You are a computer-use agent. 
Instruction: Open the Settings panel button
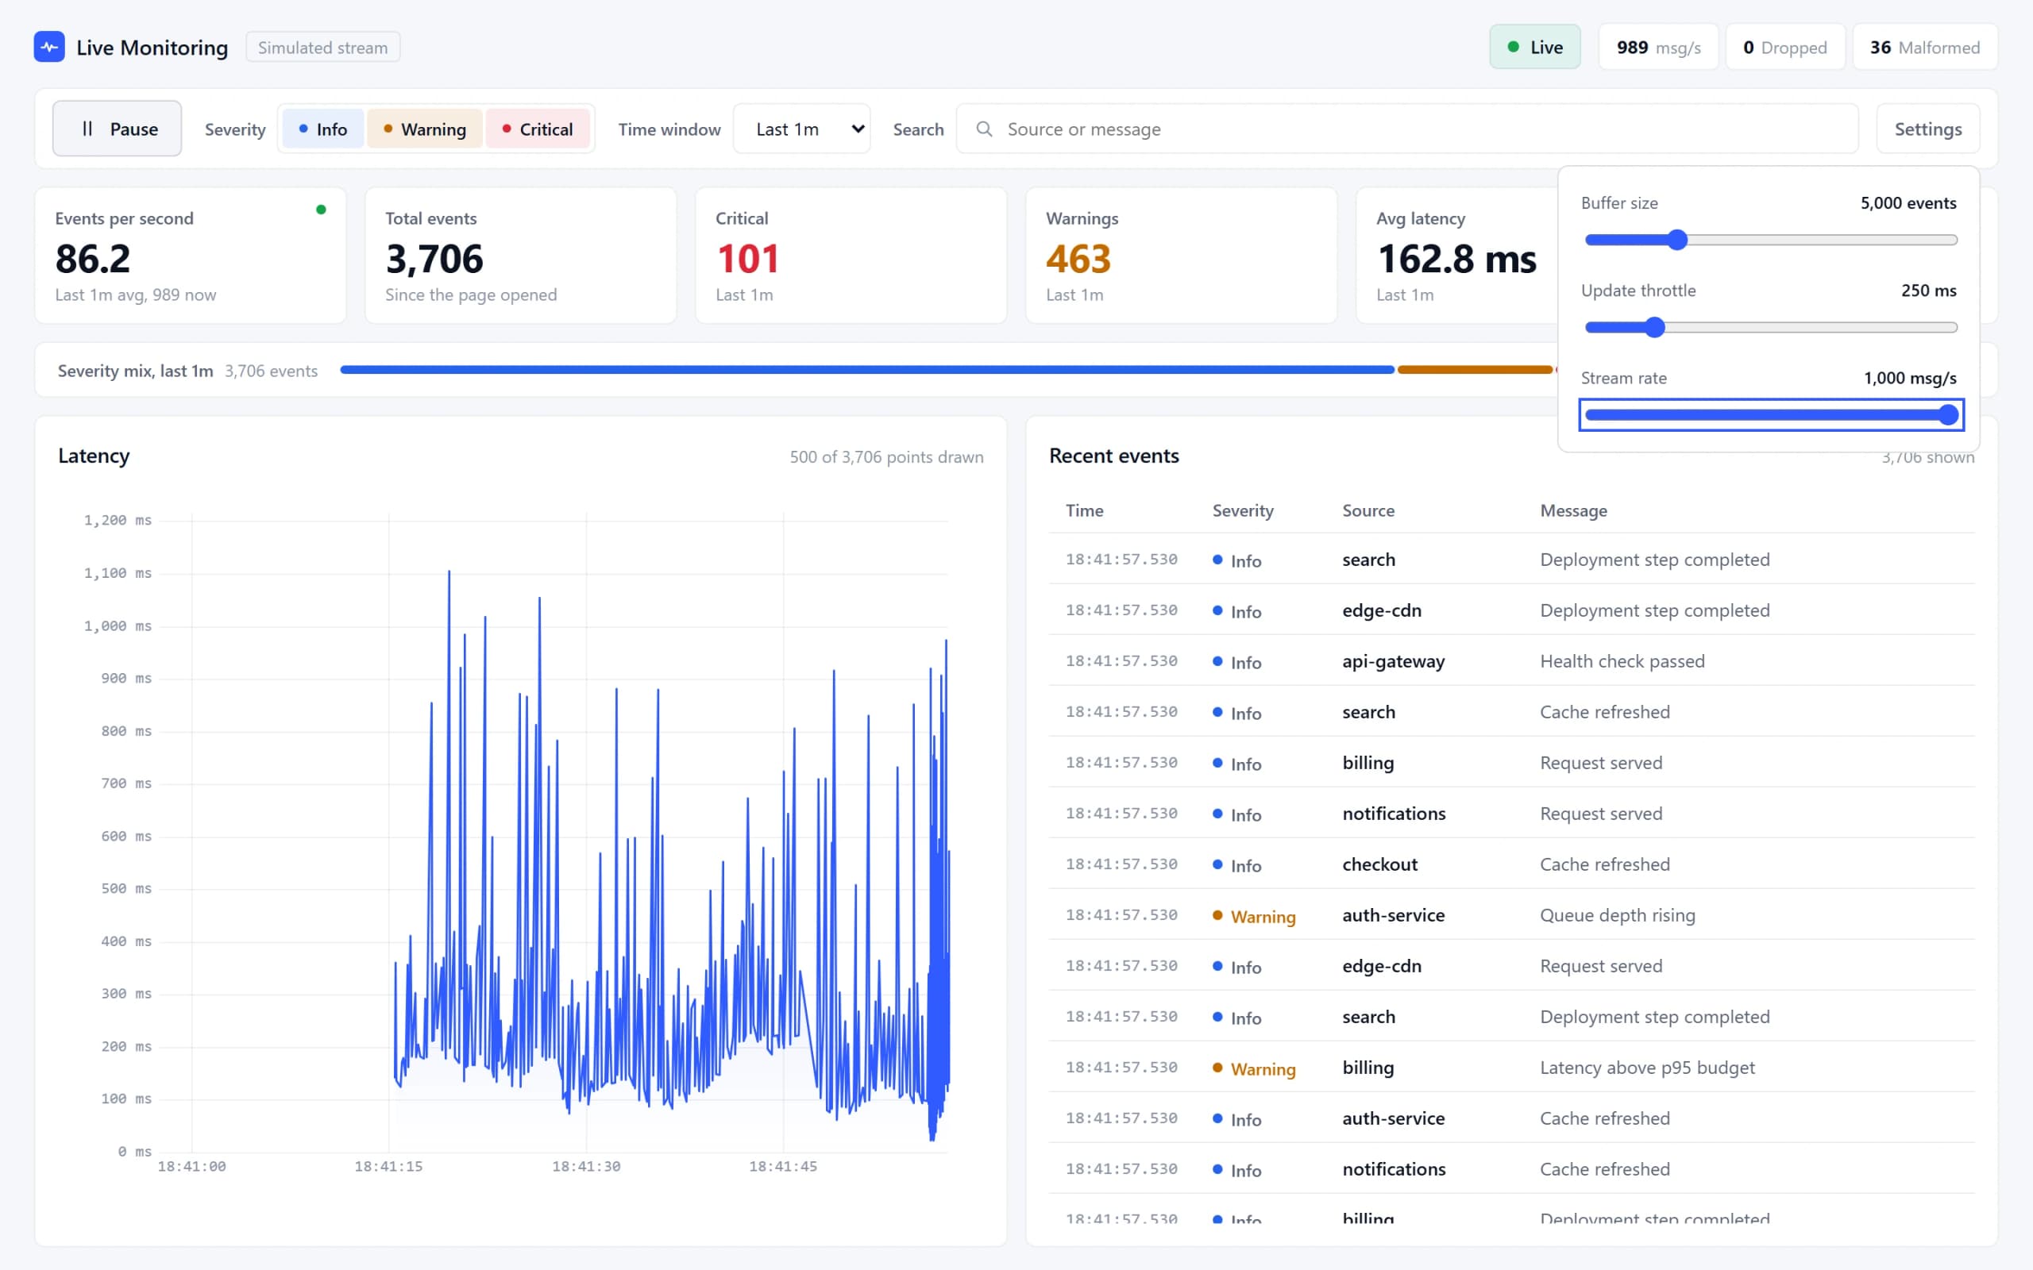(1927, 129)
